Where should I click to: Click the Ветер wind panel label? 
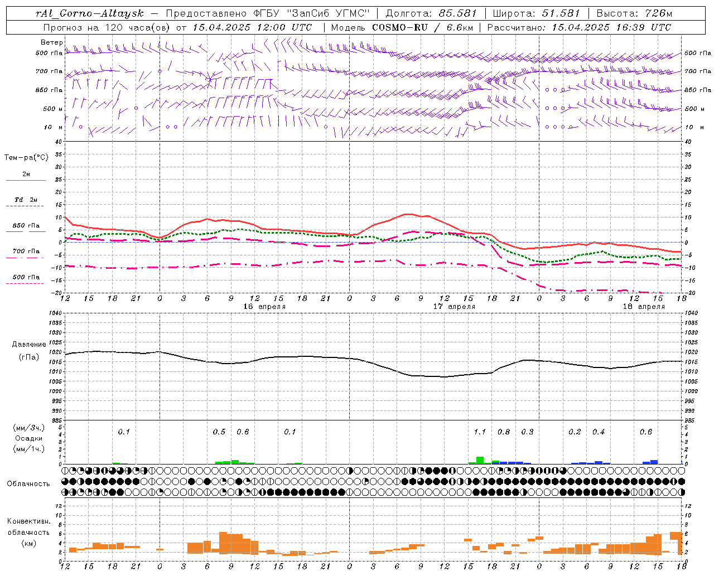pos(51,42)
